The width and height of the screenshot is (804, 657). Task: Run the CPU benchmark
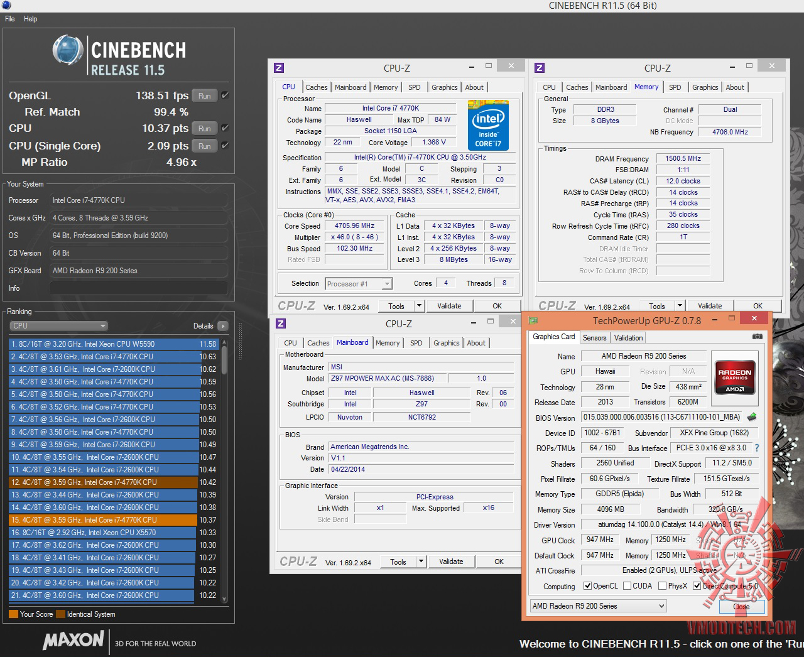pyautogui.click(x=205, y=128)
